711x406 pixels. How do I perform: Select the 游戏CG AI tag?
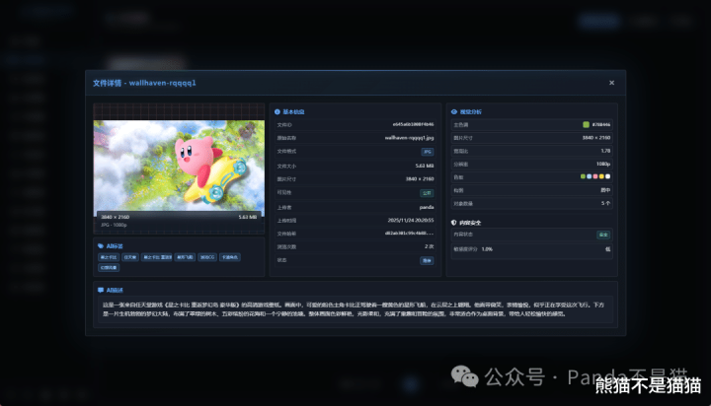pyautogui.click(x=207, y=257)
